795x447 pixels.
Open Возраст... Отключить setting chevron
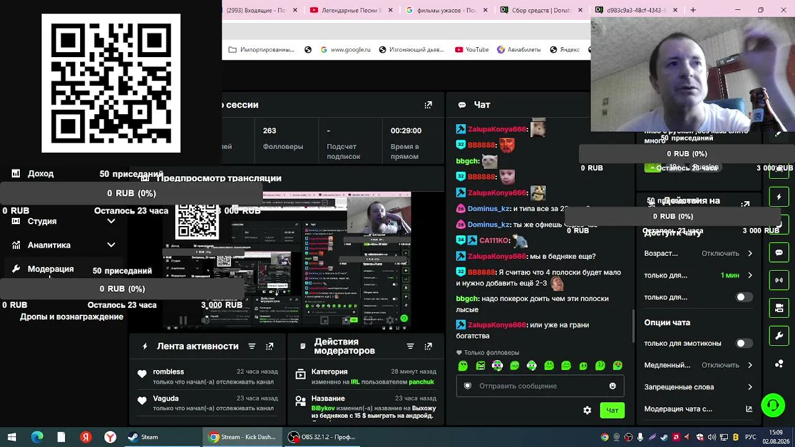750,253
